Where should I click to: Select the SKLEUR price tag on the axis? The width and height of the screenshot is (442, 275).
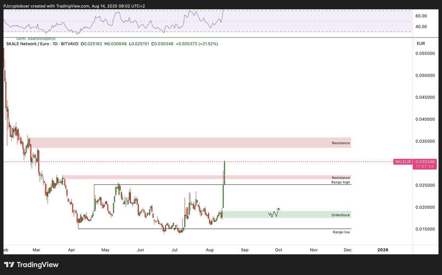point(403,162)
